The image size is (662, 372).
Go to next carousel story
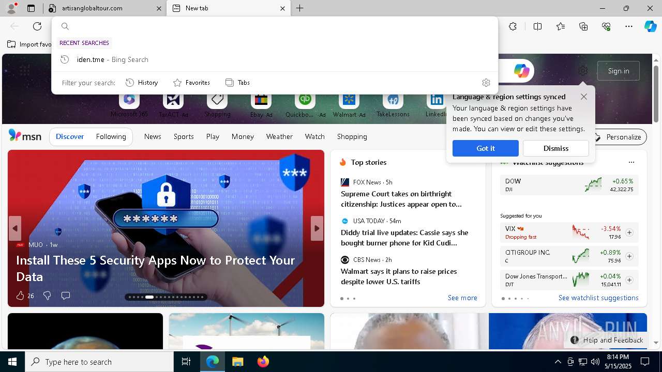pyautogui.click(x=317, y=228)
